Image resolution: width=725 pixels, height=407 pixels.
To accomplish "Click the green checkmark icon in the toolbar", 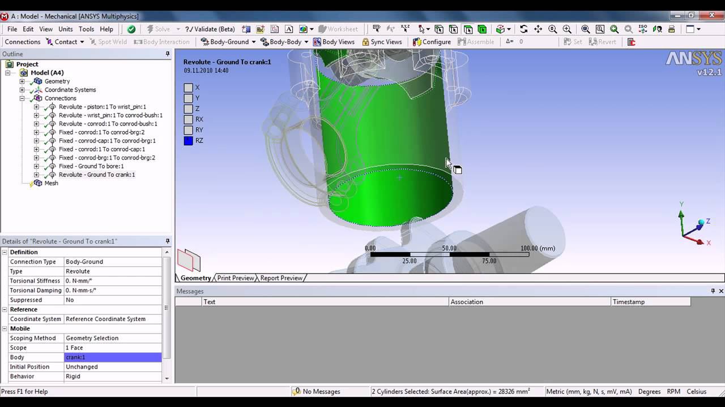I will pos(131,29).
